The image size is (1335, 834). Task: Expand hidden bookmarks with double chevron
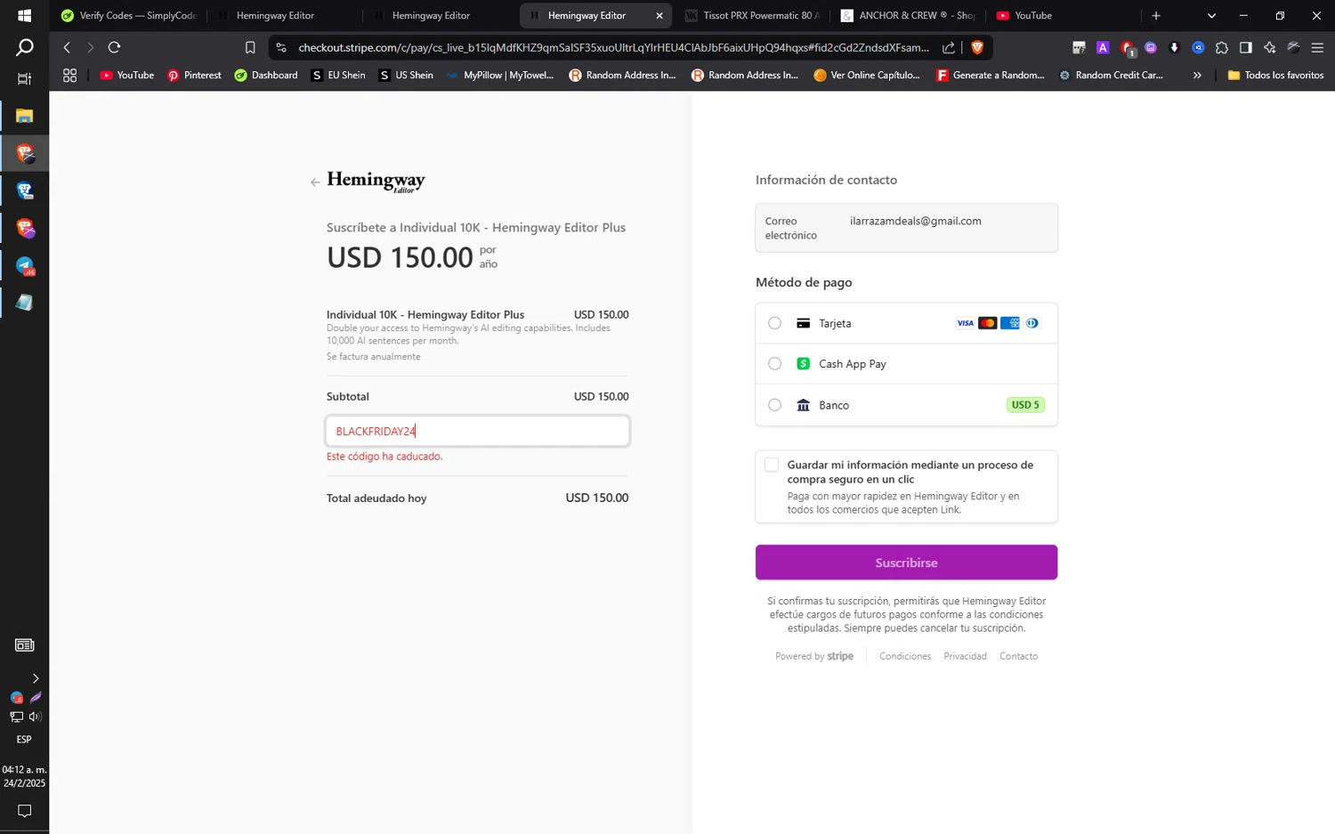(x=1197, y=76)
